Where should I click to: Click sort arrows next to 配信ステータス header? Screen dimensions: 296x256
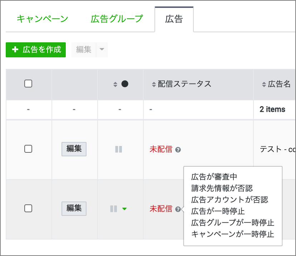point(154,85)
